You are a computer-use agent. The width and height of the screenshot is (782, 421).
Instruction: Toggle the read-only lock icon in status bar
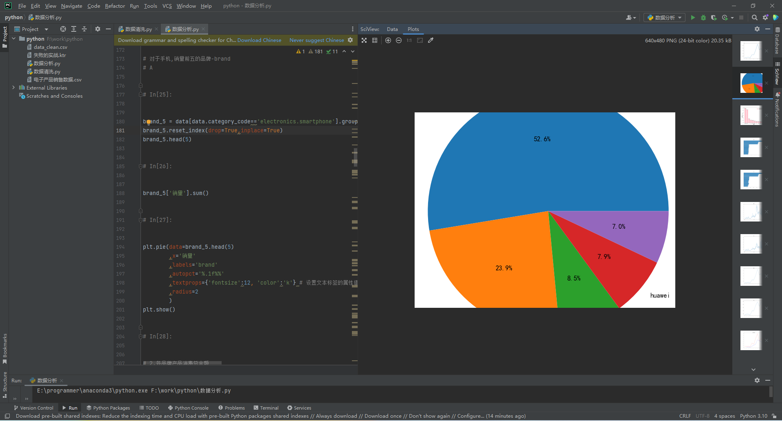[x=774, y=416]
